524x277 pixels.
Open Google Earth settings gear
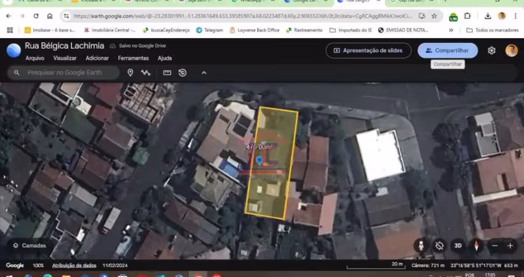(x=491, y=50)
